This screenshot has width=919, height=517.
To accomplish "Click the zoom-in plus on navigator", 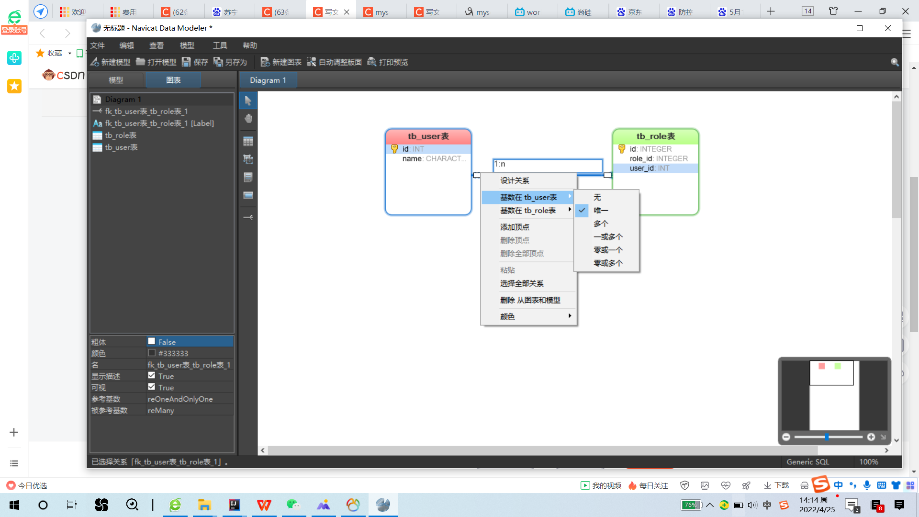I will click(x=871, y=437).
